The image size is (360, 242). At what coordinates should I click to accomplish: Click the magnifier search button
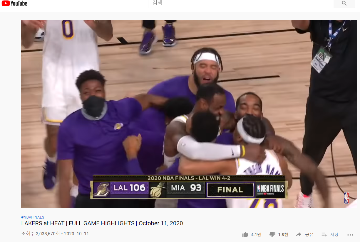[344, 4]
